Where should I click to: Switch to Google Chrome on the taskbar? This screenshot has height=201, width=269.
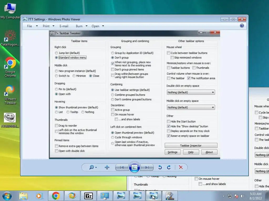[x=56, y=196]
